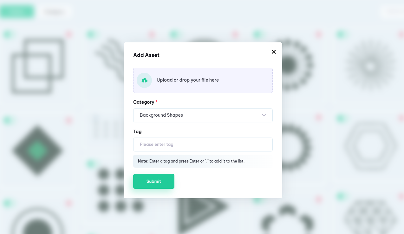Select the hexagon outline thumbnail
This screenshot has width=404, height=234.
tap(370, 146)
